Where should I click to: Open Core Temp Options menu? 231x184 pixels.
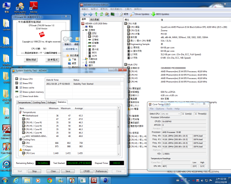coord(160,109)
